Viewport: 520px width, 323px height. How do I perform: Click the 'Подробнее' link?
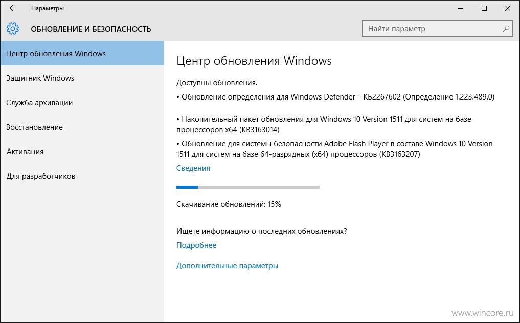(196, 245)
